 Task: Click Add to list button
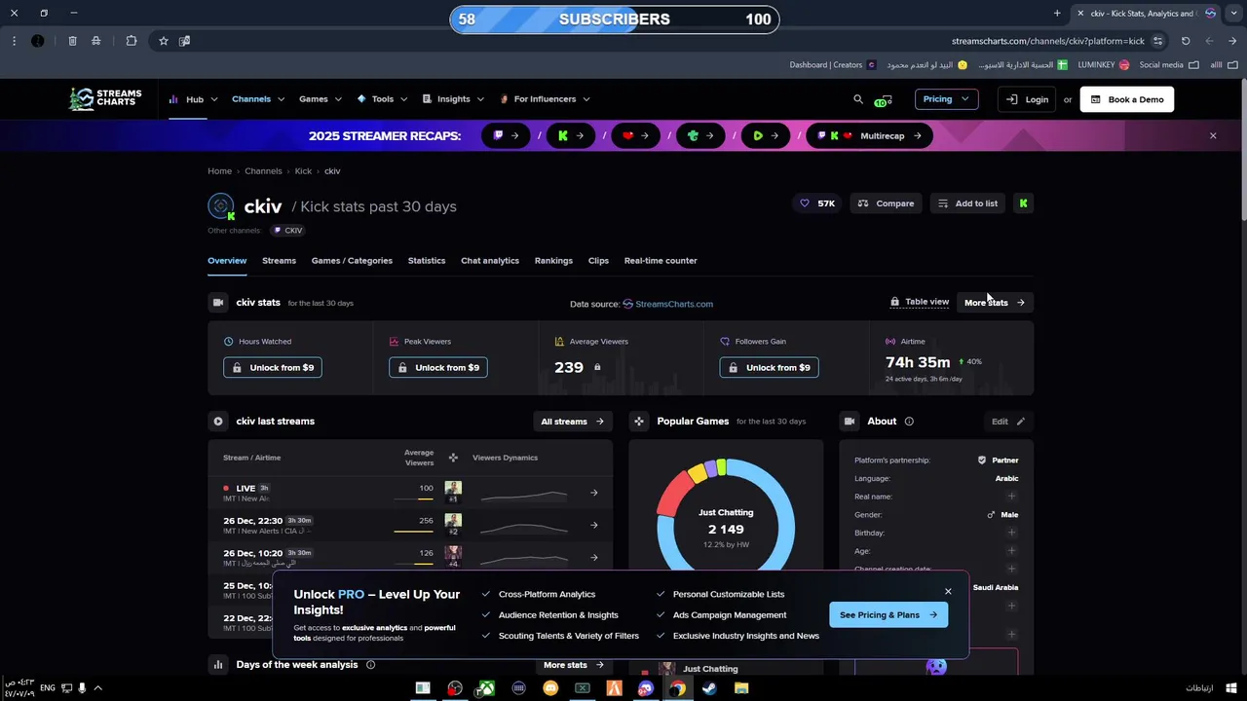click(x=967, y=203)
